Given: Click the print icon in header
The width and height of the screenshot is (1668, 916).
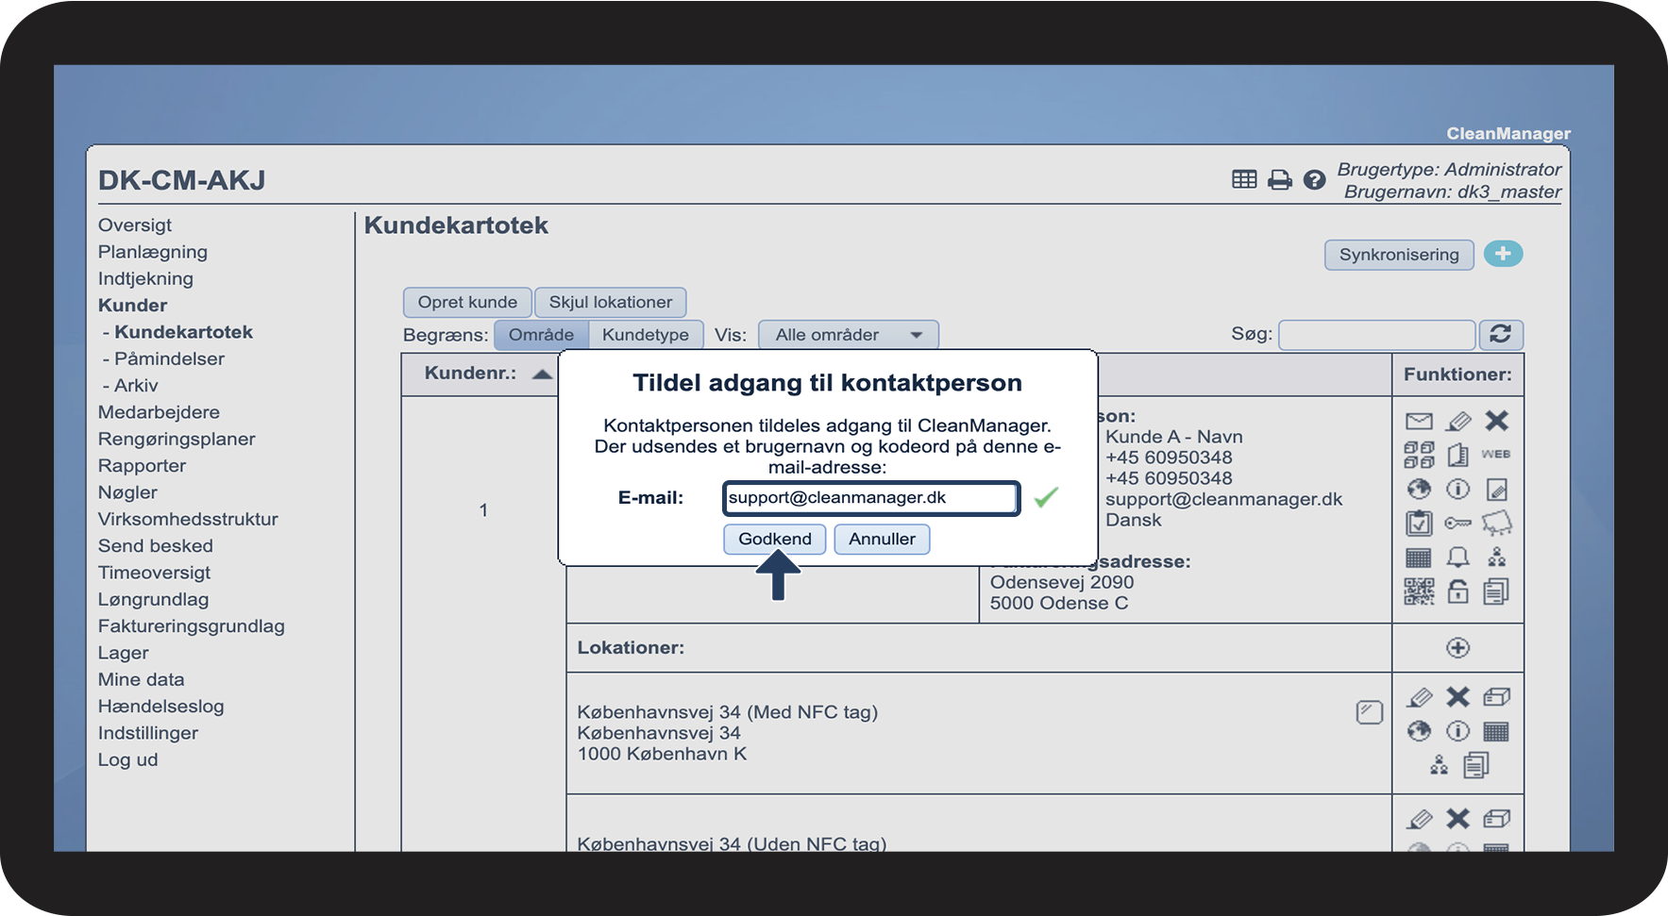Looking at the screenshot, I should click(1279, 179).
